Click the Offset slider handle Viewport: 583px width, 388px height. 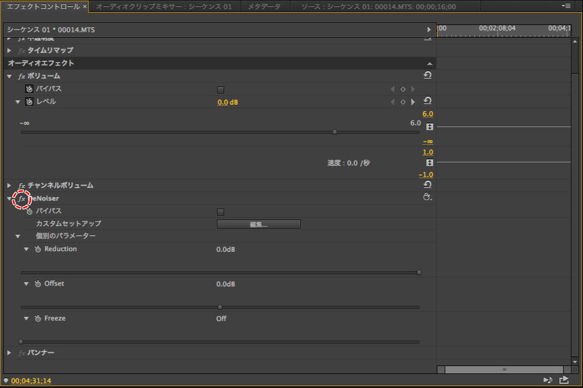click(x=220, y=307)
